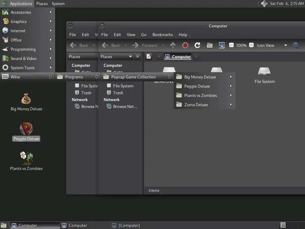Open the Accessories submenu
The image size is (305, 229).
(x=27, y=12)
